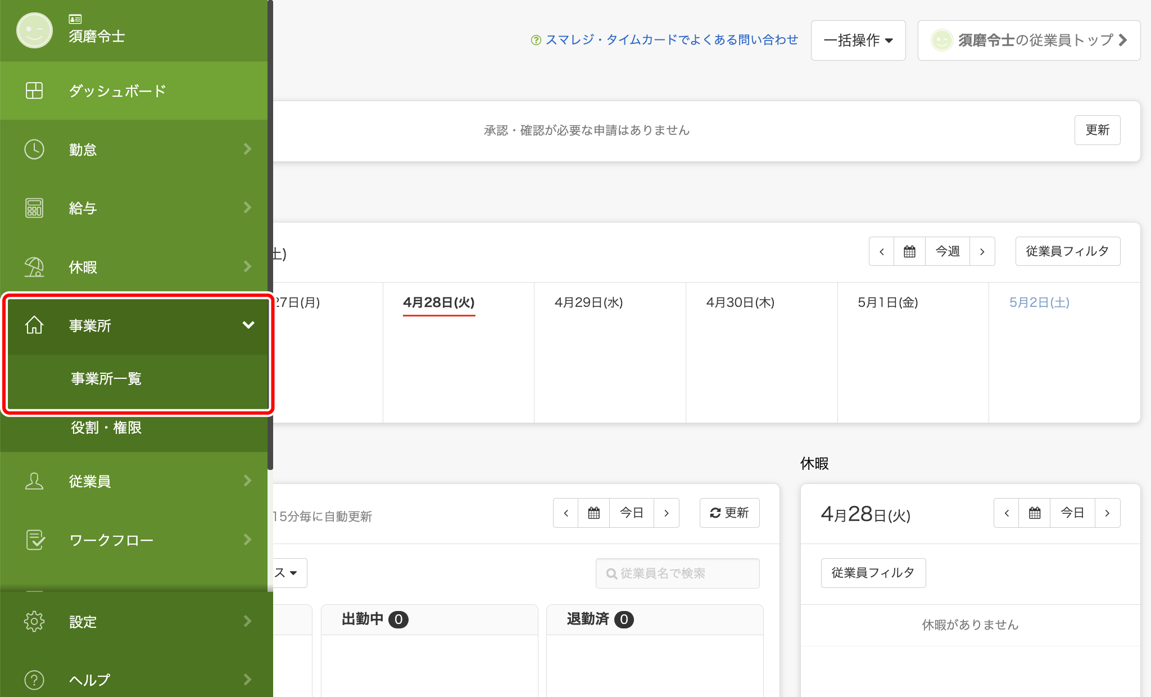
Task: Open スマレジ・タイムカードでよくある問い合わせ link
Action: click(672, 40)
